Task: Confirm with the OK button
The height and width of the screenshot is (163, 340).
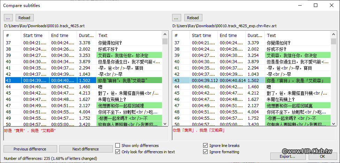Action: pos(323,156)
